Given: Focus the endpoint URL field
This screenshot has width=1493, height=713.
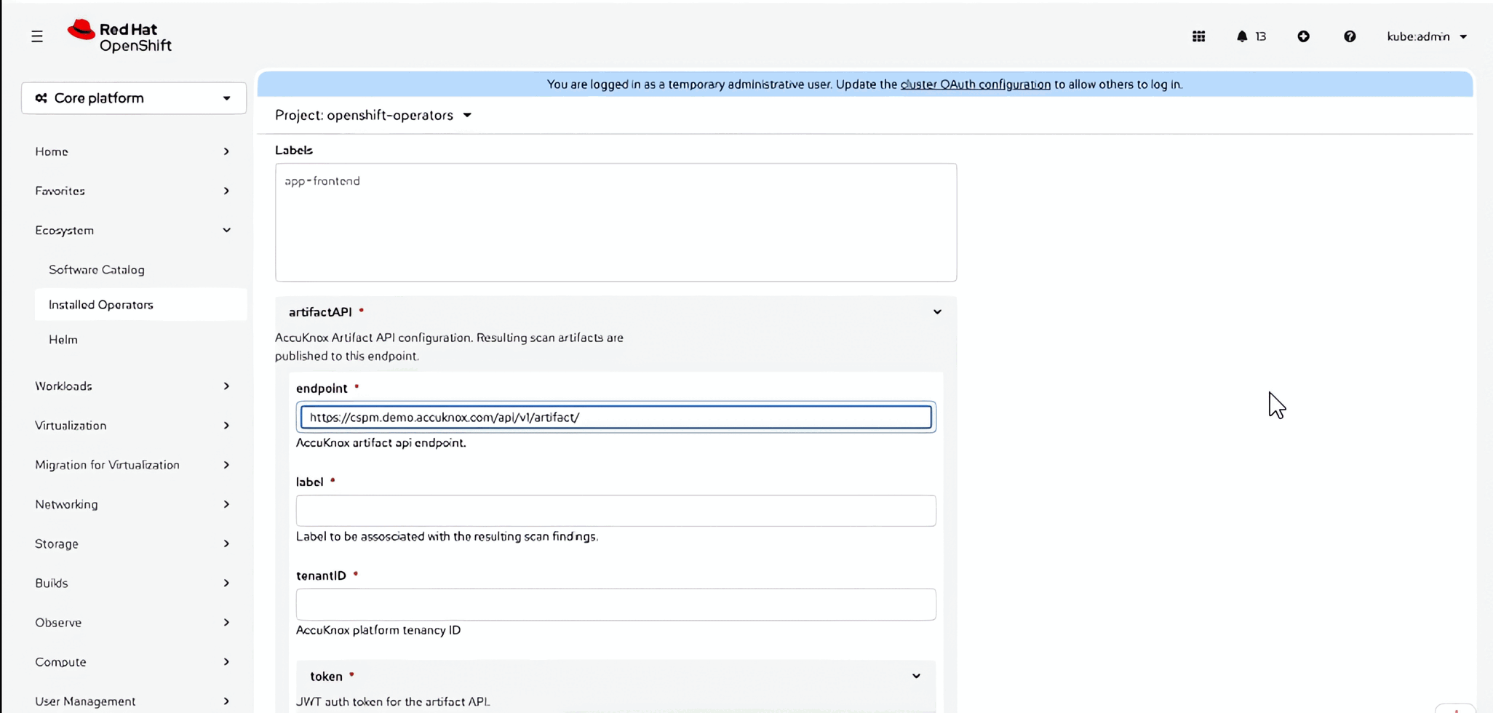Looking at the screenshot, I should pos(616,417).
